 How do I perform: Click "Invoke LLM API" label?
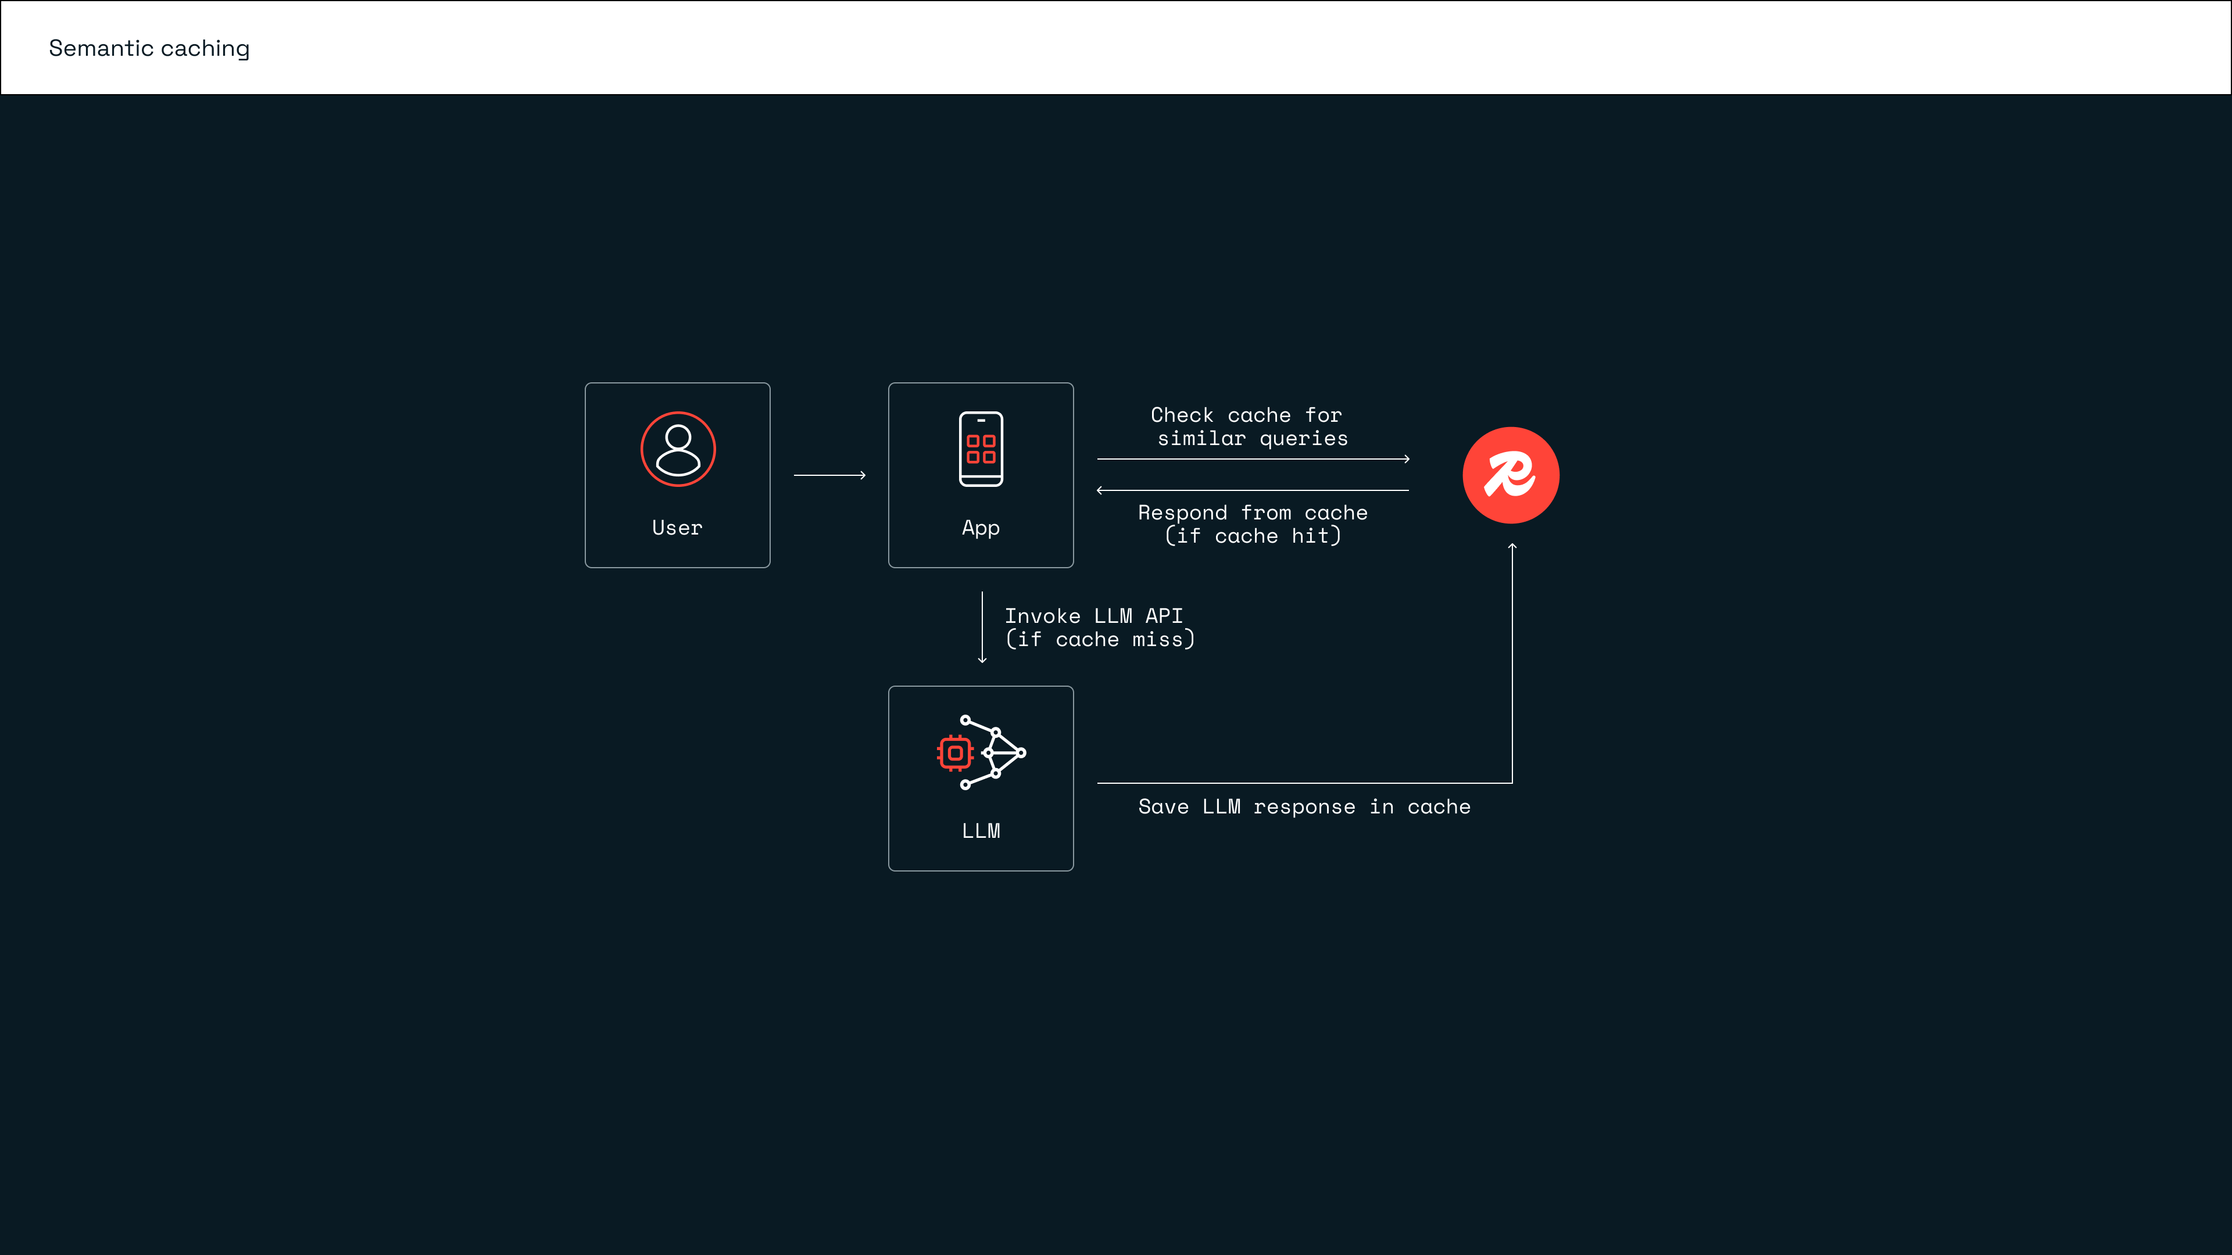tap(1093, 616)
